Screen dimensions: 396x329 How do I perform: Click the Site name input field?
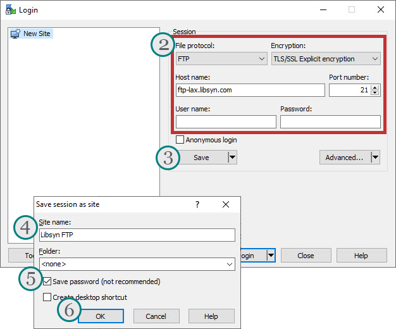[137, 235]
